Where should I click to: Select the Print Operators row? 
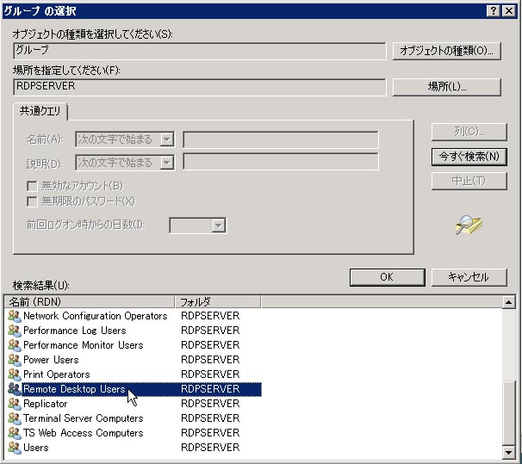point(134,374)
